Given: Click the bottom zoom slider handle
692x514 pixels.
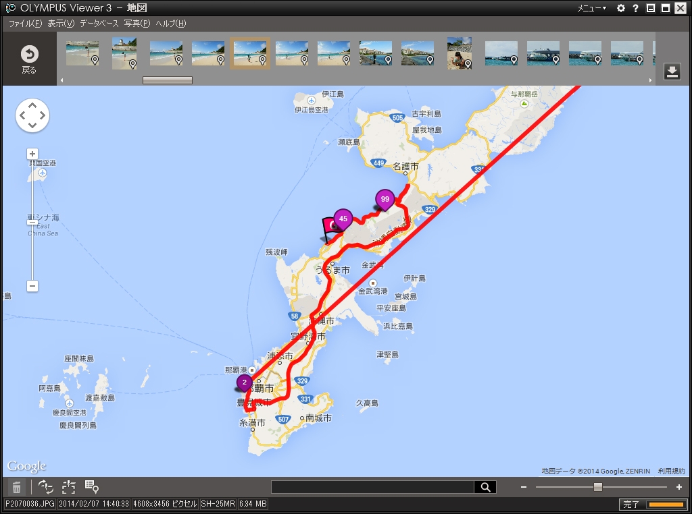Looking at the screenshot, I should tap(597, 487).
